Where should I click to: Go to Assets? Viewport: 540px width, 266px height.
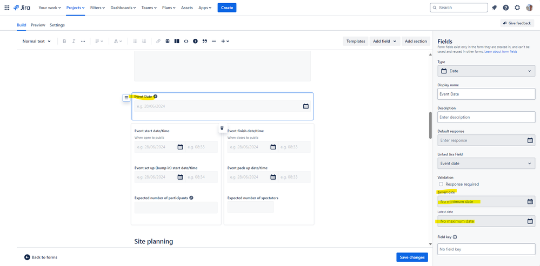click(187, 8)
